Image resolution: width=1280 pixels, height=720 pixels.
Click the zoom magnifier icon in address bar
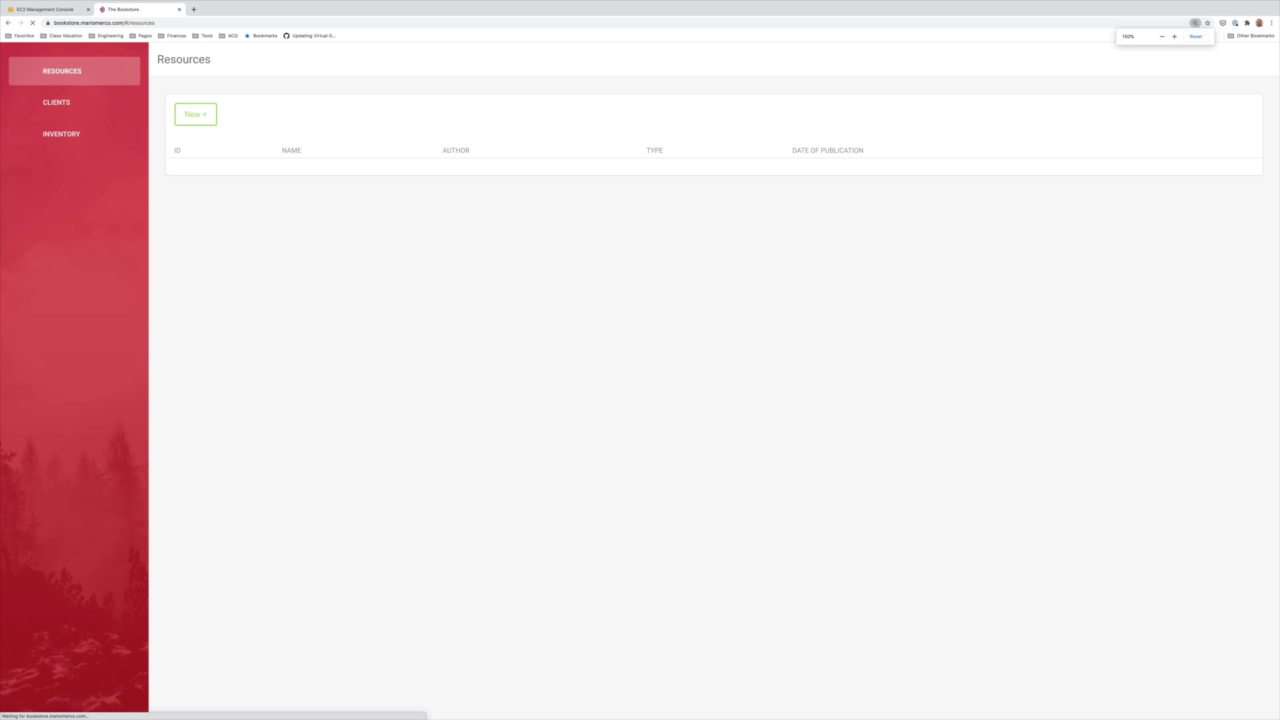(1195, 23)
